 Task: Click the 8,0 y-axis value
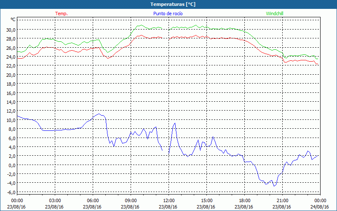point(12,129)
